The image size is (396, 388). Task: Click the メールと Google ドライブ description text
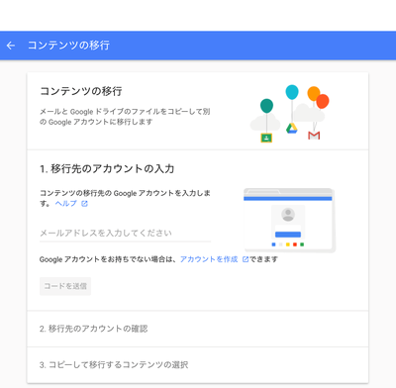[x=125, y=117]
